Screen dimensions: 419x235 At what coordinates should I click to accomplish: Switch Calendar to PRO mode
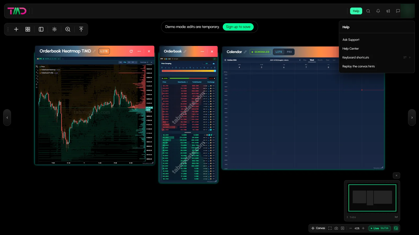point(289,52)
